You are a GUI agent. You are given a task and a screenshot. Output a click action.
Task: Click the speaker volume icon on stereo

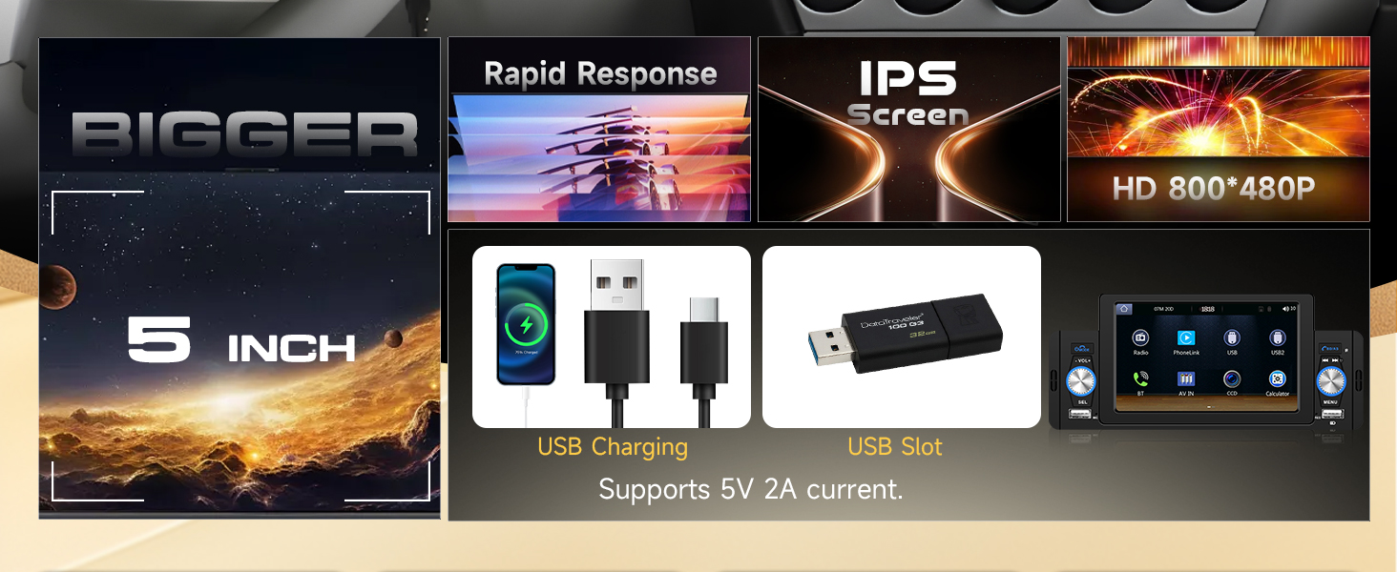(1285, 309)
